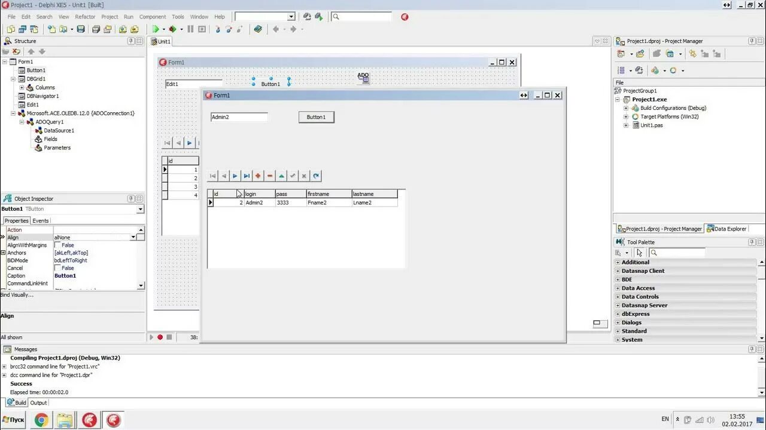The height and width of the screenshot is (430, 766).
Task: Open the Component menu
Action: 153,17
